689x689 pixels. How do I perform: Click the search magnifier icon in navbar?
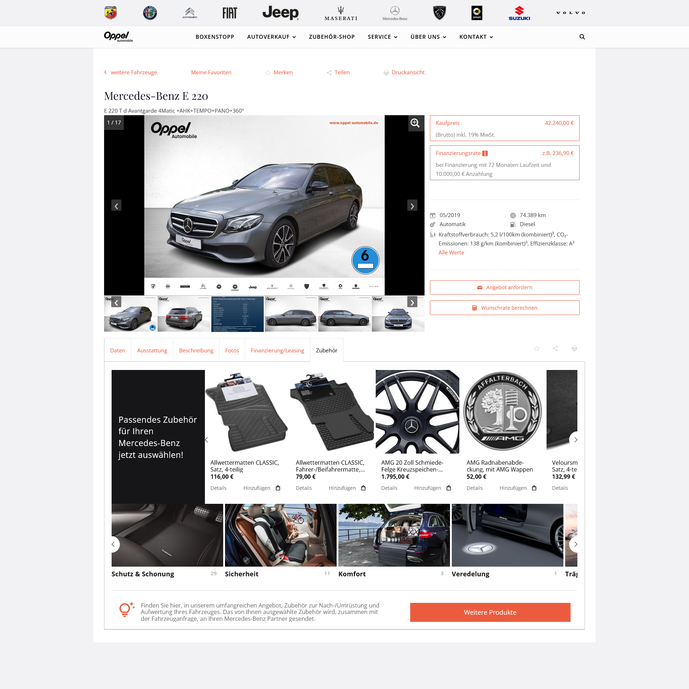point(582,37)
